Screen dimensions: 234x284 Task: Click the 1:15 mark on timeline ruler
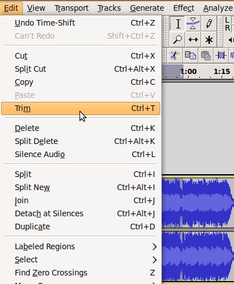click(x=222, y=72)
